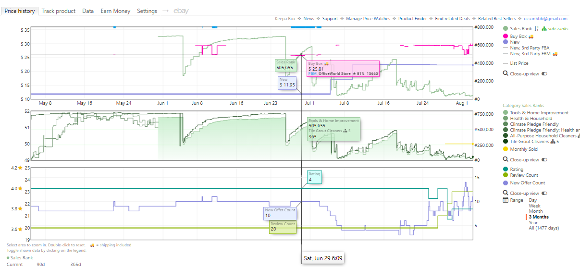Image resolution: width=580 pixels, height=267 pixels.
Task: Click the Range calendar icon
Action: 506,200
